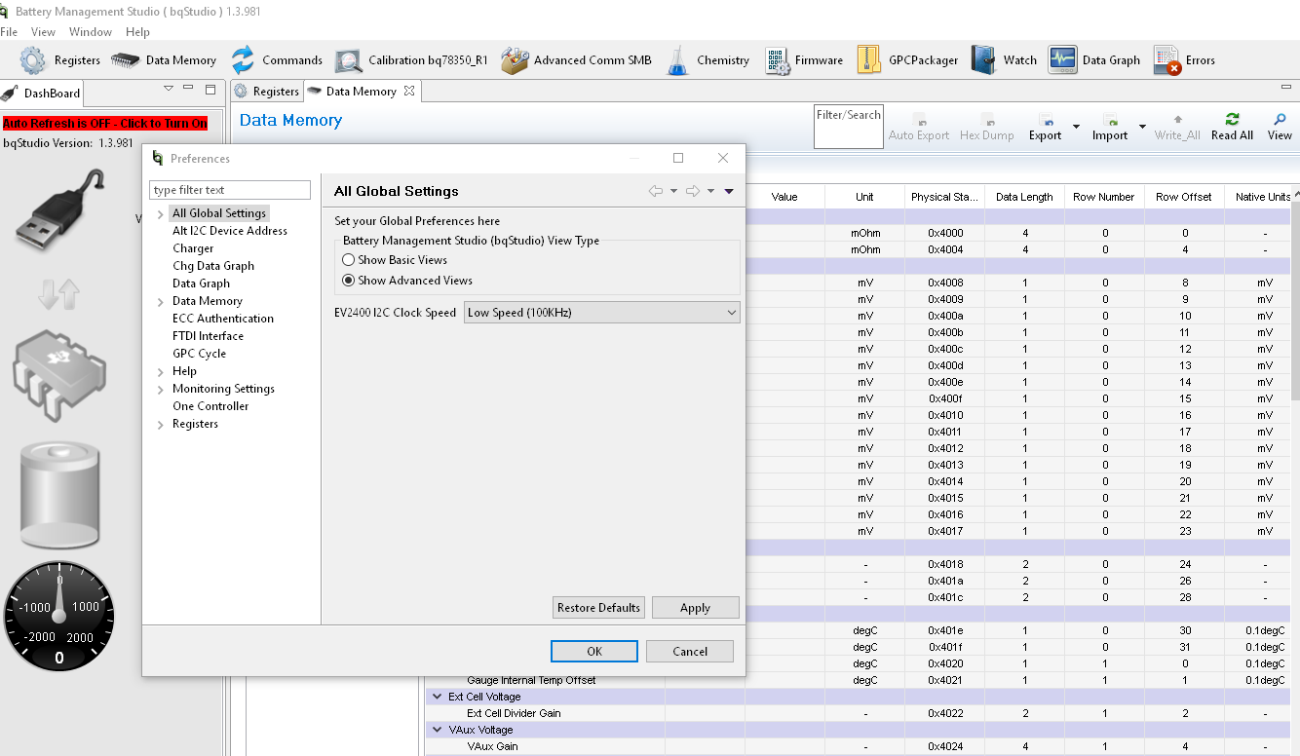1300x756 pixels.
Task: Click Read All in the Data Memory toolbar
Action: click(1232, 127)
